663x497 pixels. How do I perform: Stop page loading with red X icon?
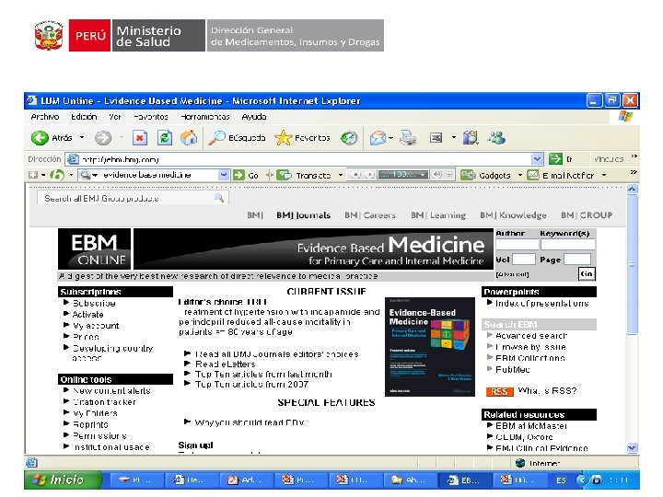140,138
